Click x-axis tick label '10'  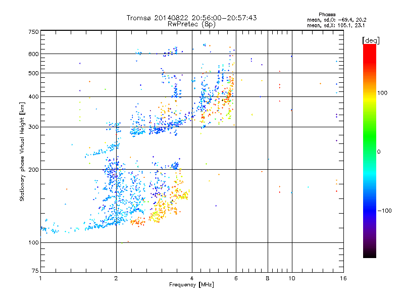pyautogui.click(x=292, y=278)
